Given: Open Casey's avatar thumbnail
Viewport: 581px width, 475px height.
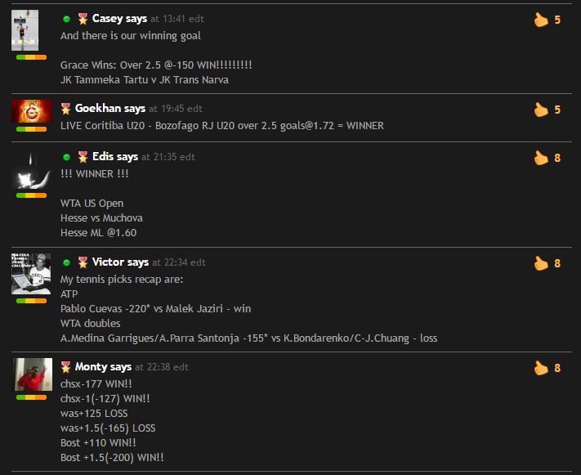Looking at the screenshot, I should pos(25,30).
